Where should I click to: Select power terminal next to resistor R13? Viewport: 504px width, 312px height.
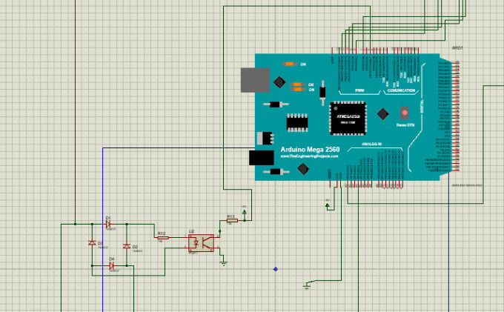click(245, 213)
